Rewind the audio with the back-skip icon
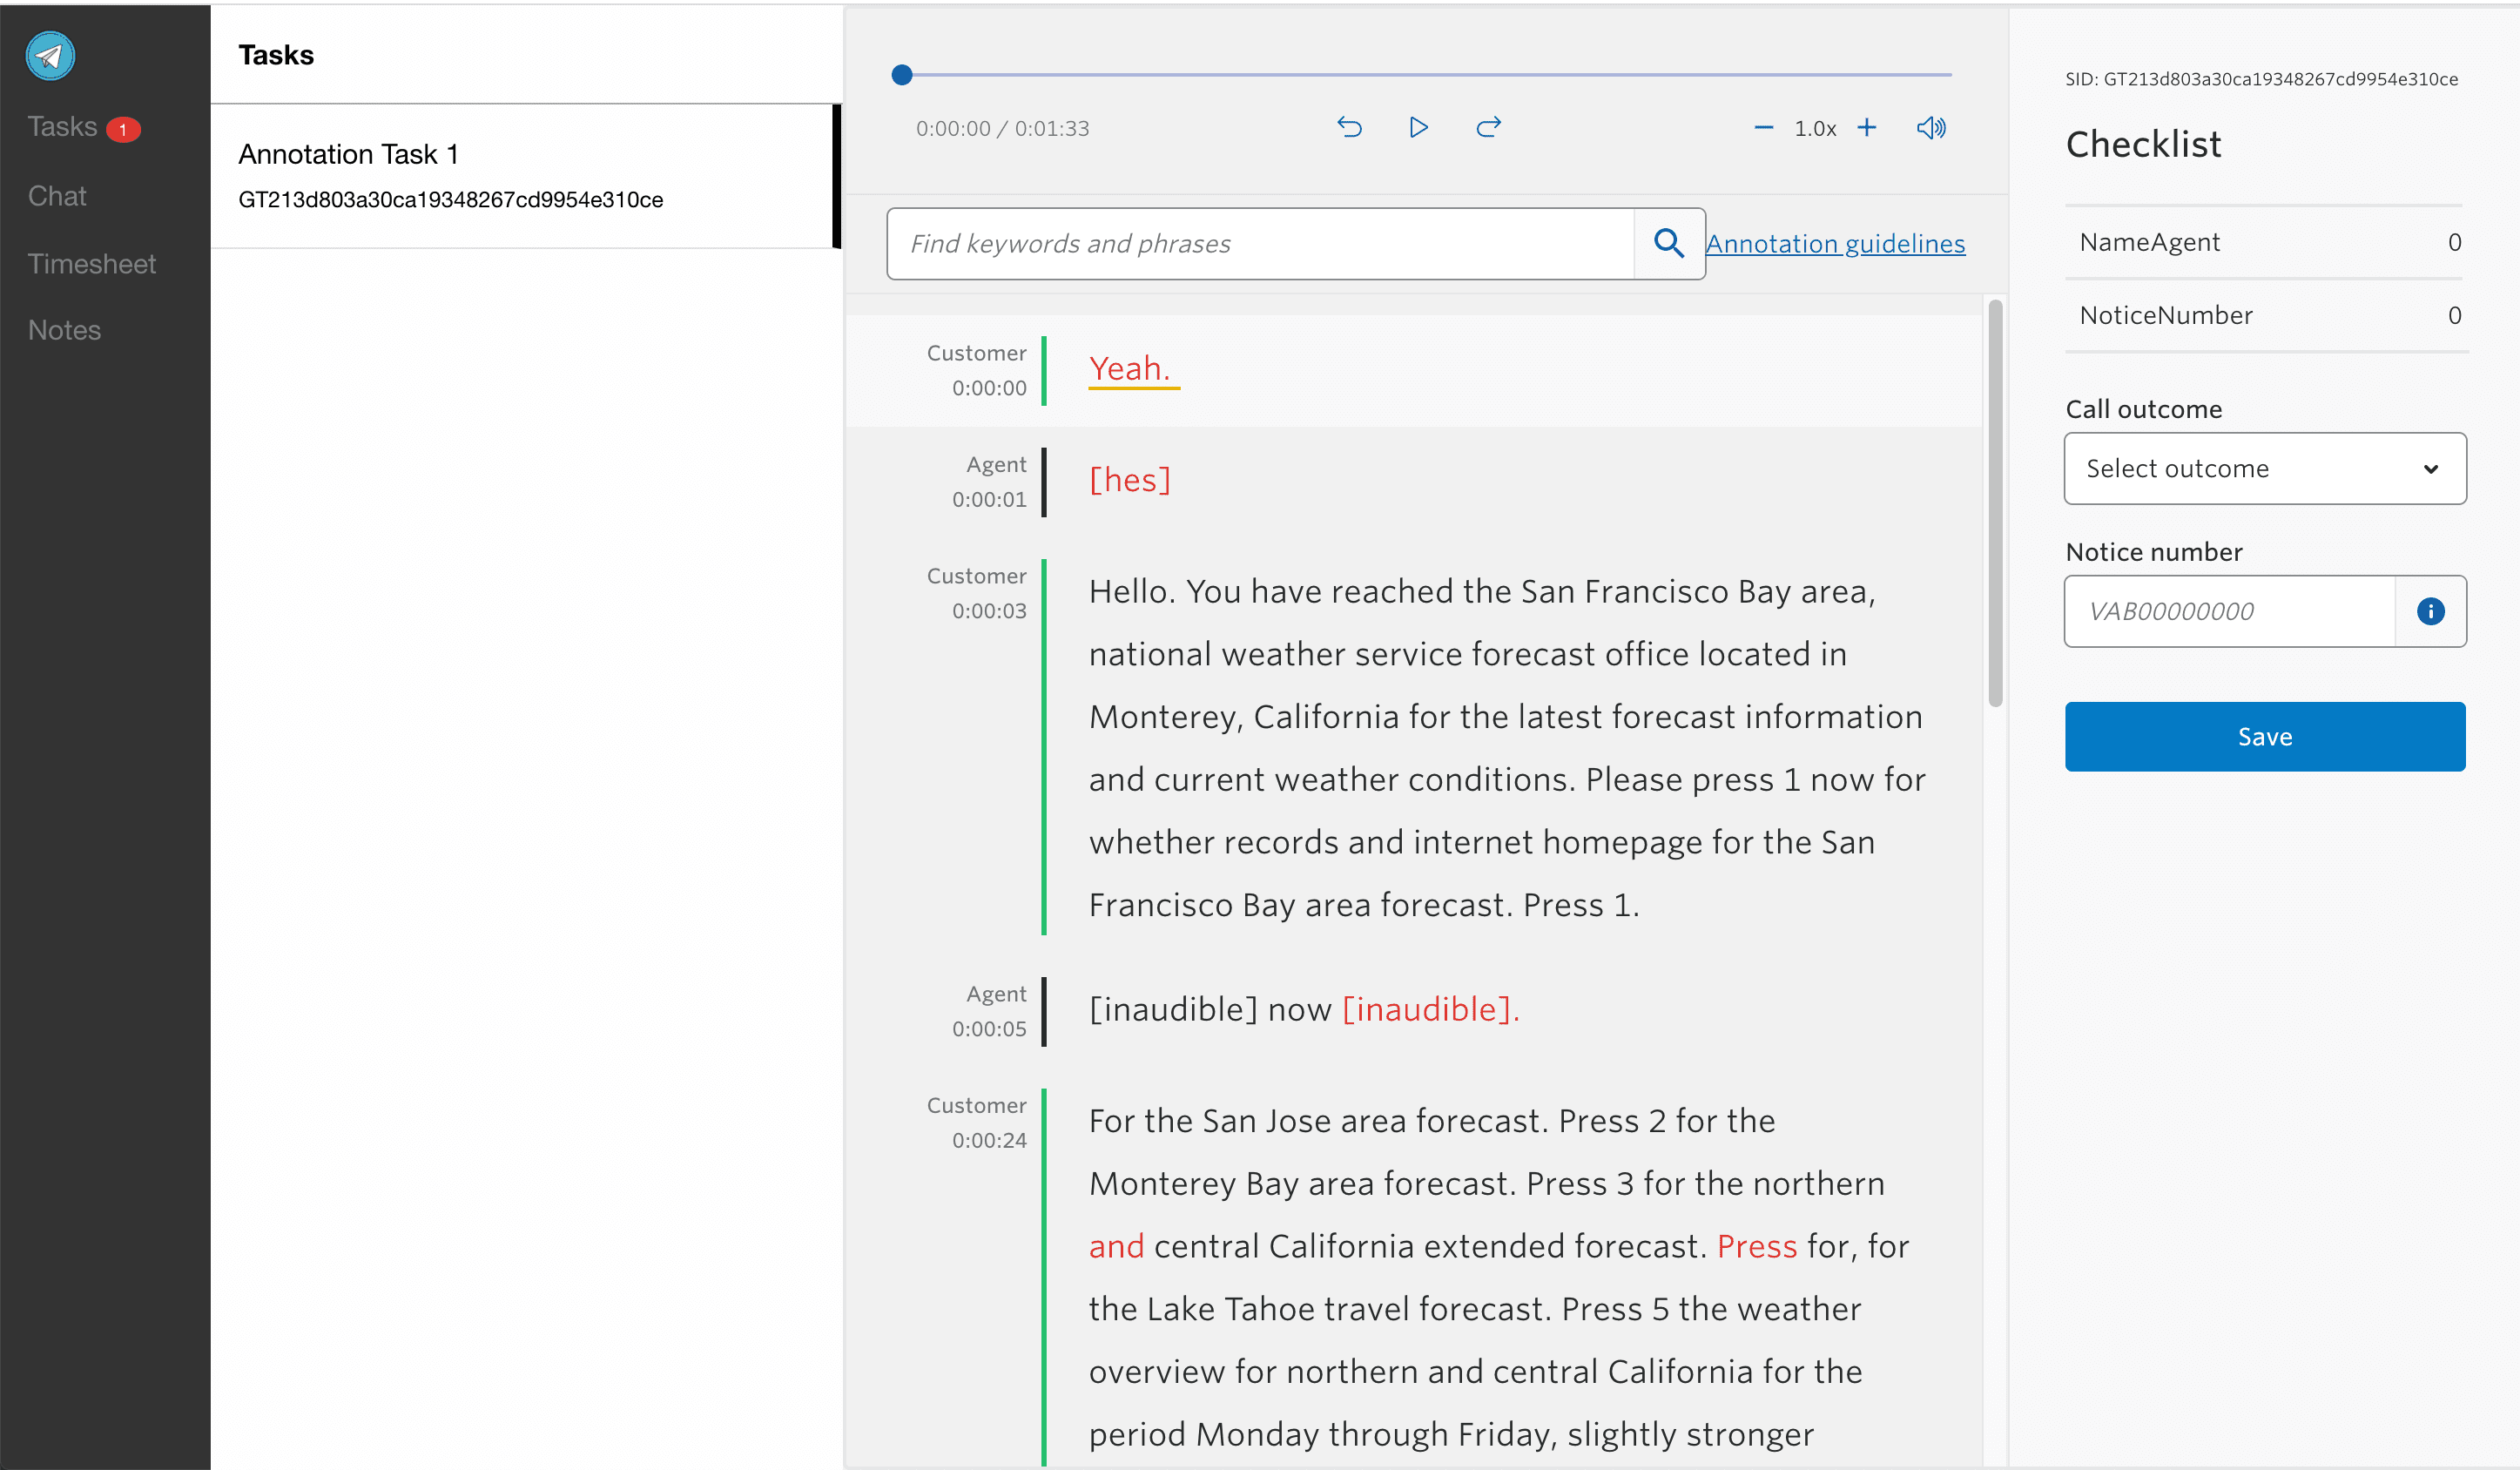 [1349, 127]
